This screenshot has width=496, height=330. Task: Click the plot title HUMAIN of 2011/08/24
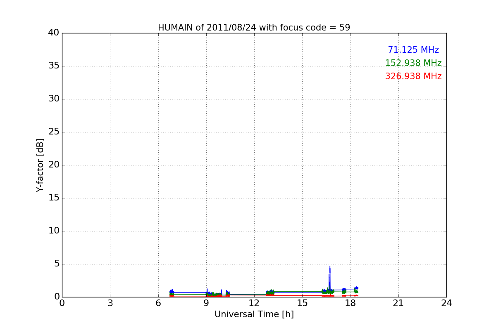pyautogui.click(x=254, y=28)
